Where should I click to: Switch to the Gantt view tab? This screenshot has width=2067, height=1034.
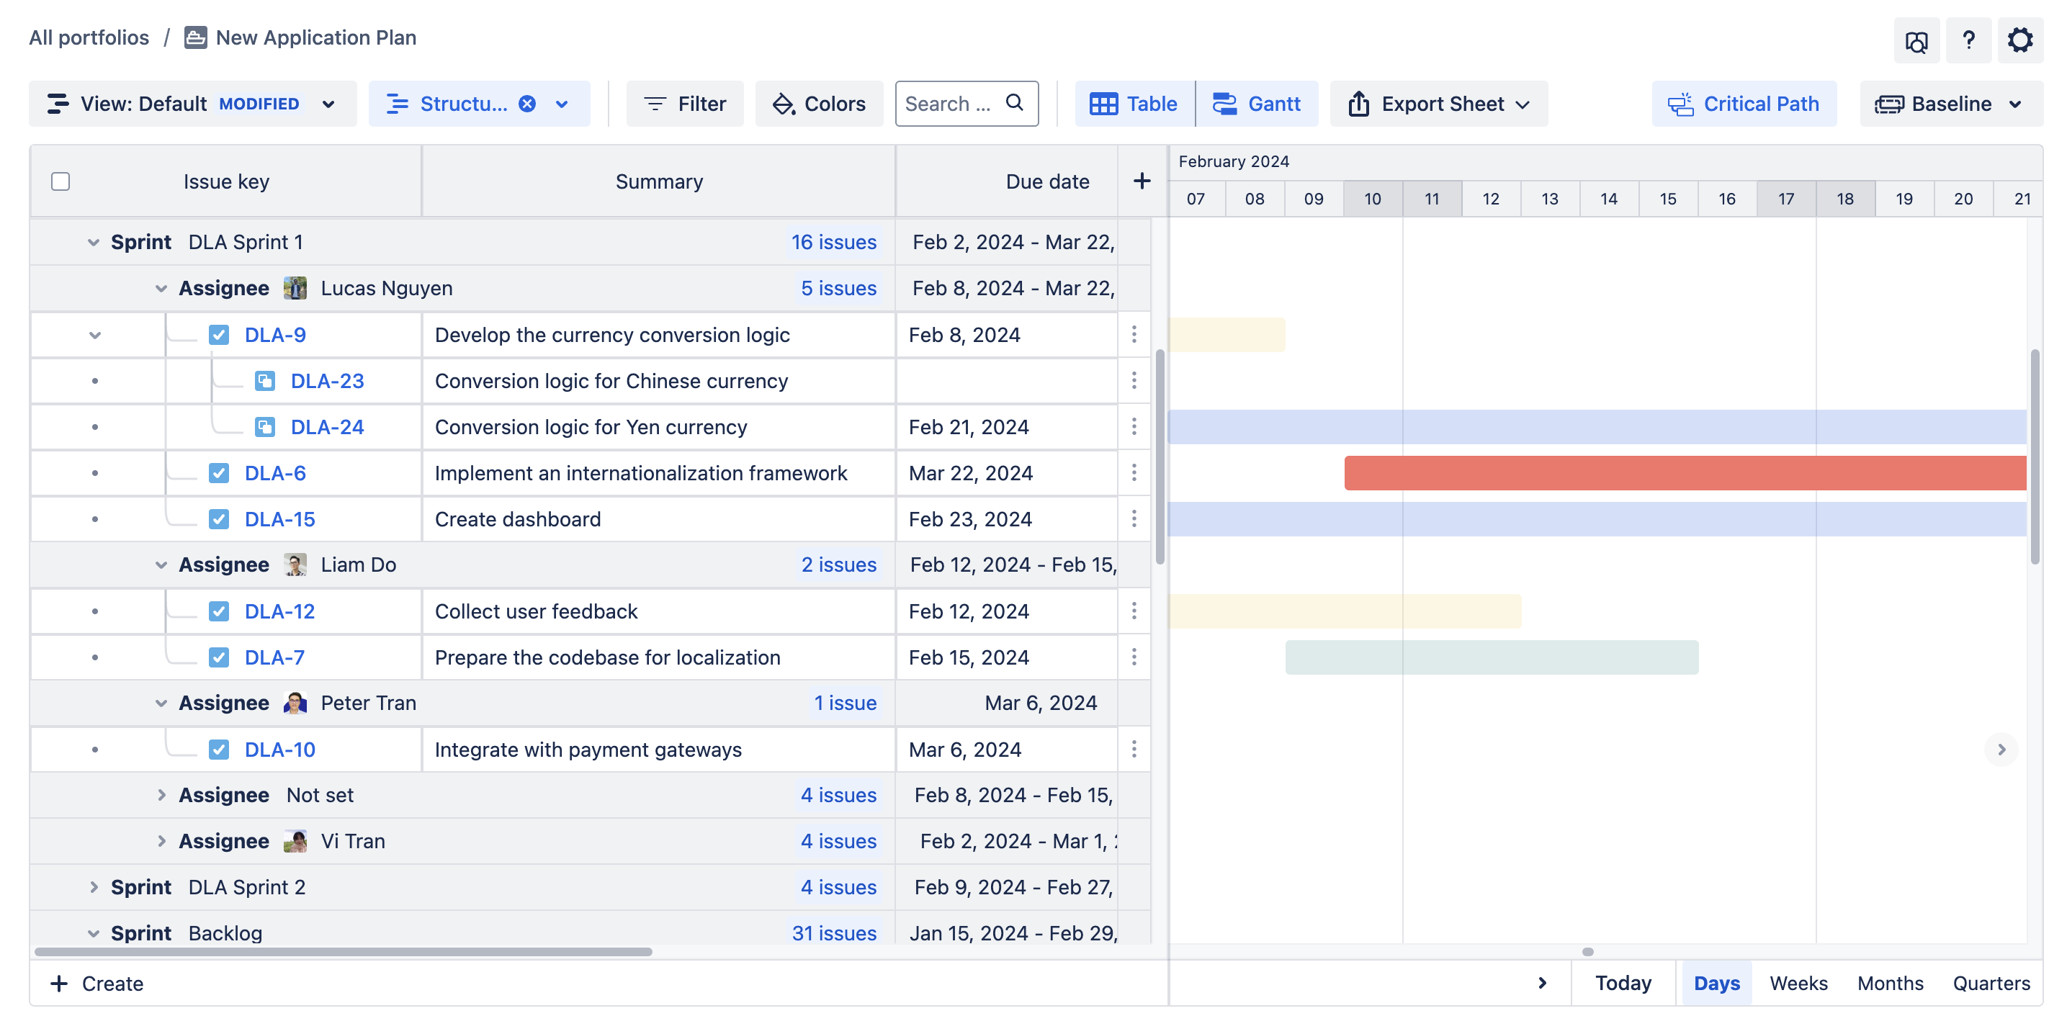1257,104
